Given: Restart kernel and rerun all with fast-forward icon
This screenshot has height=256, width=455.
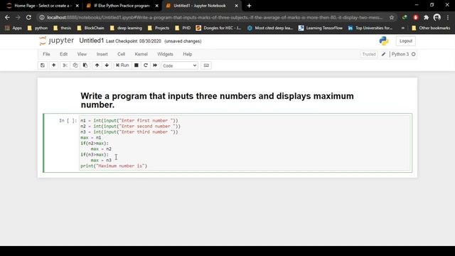Looking at the screenshot, I should click(155, 65).
